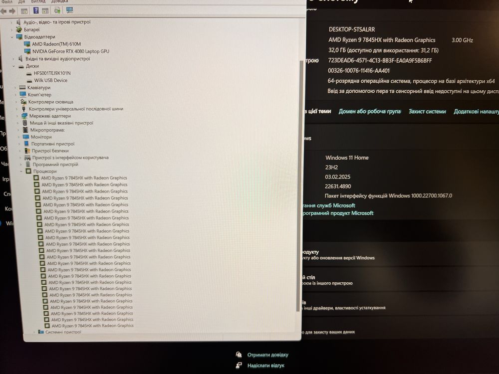
Task: Click the Forward arrow in Device Manager toolbar
Action: point(12,11)
